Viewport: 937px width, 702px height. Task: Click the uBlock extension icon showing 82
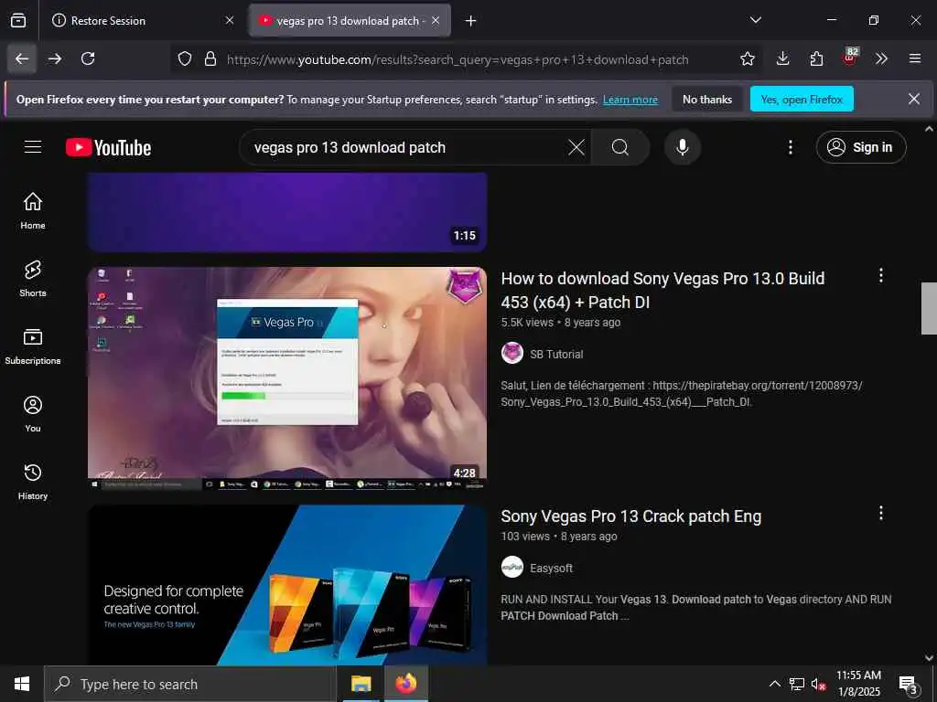pyautogui.click(x=850, y=58)
